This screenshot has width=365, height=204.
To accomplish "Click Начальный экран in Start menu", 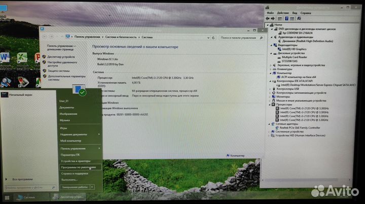I will 20,95.
